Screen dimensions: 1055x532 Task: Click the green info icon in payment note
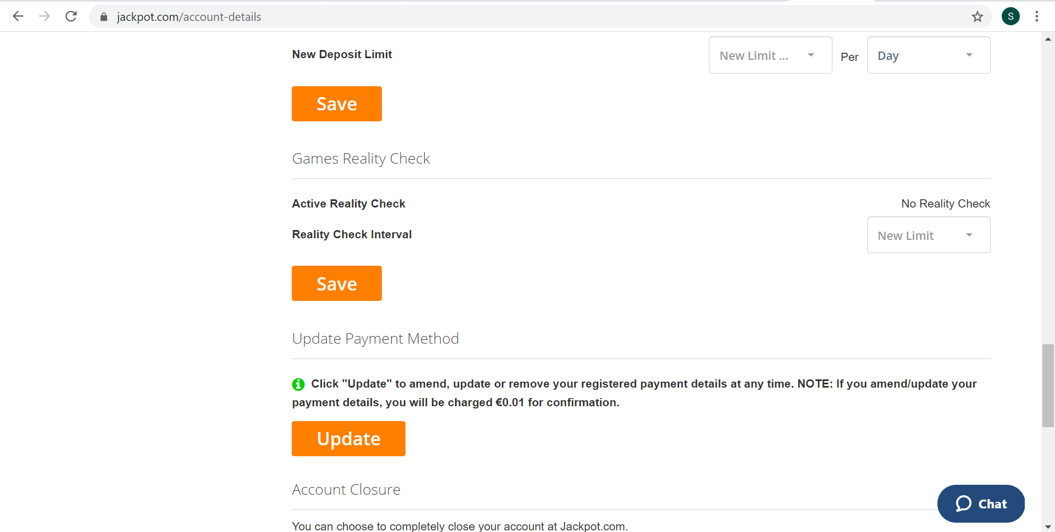[298, 384]
